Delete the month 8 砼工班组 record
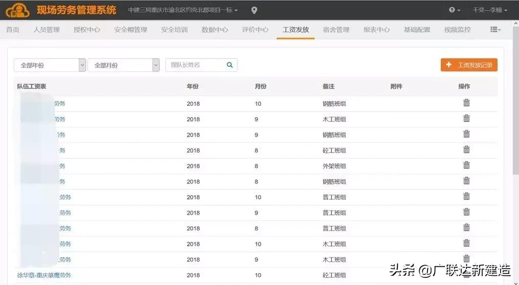 466,149
